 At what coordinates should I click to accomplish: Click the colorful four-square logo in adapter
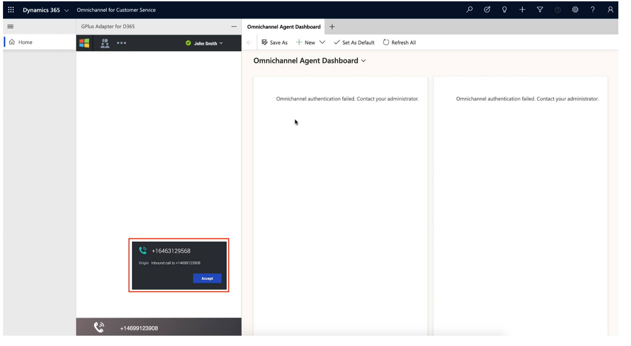pyautogui.click(x=84, y=43)
